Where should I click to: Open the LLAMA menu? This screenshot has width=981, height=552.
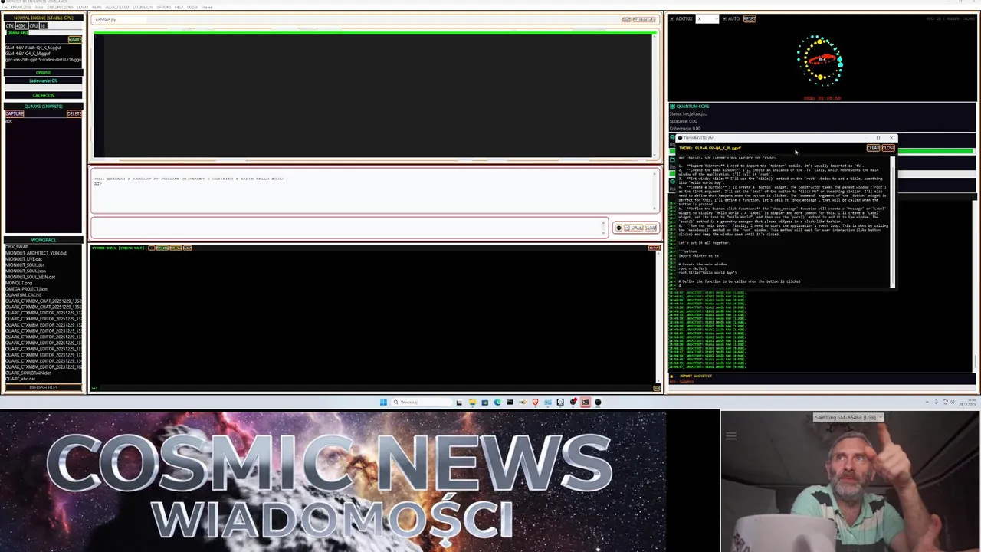(x=83, y=8)
